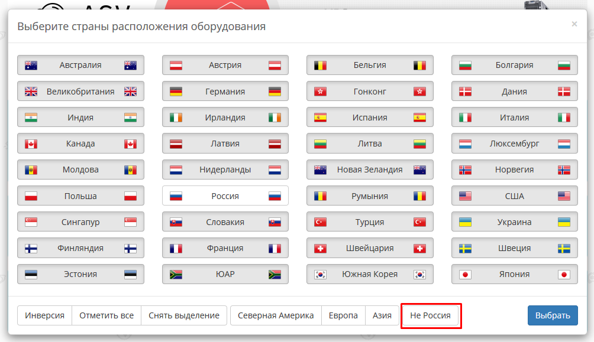This screenshot has width=594, height=342.
Task: Choose the Польша country button
Action: point(80,196)
